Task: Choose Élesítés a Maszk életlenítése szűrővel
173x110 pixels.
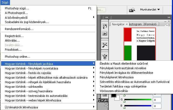Action: point(134,64)
